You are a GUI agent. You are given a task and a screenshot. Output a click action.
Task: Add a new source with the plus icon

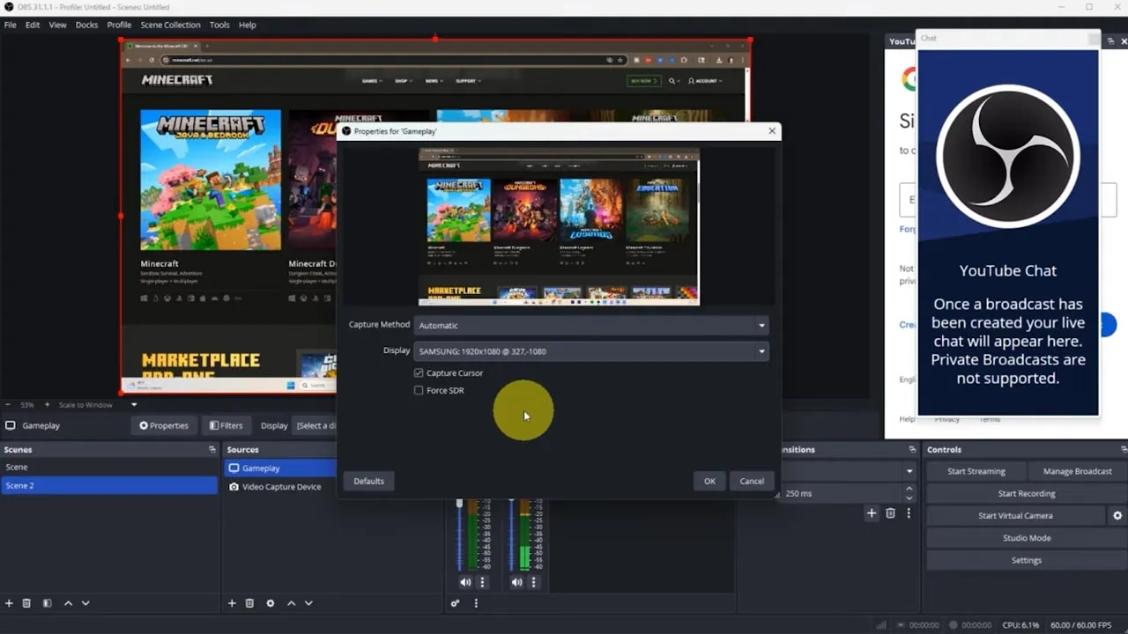[x=231, y=603]
